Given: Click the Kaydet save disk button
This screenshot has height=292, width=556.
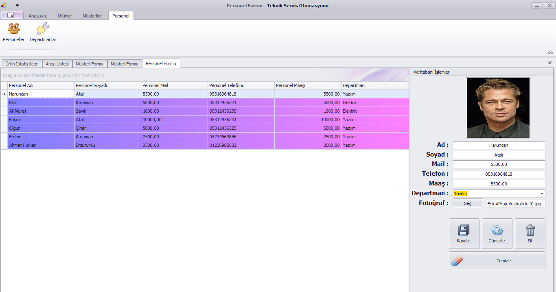Looking at the screenshot, I should point(464,233).
